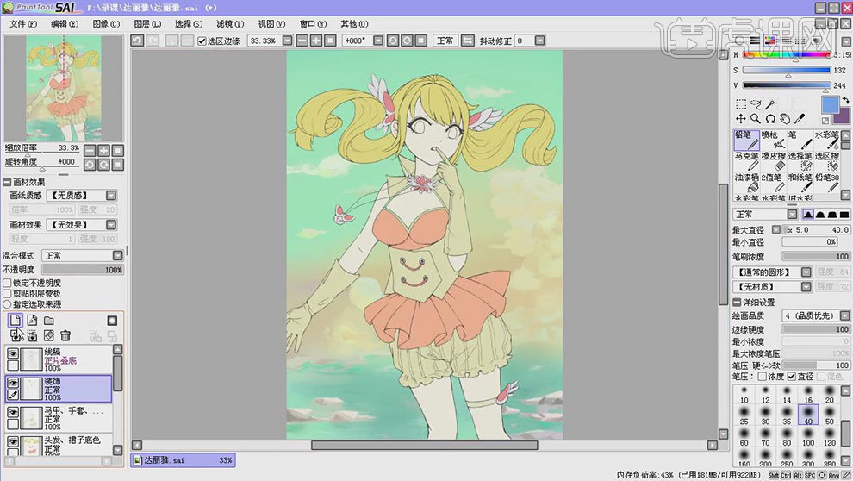The height and width of the screenshot is (481, 853).
Task: Toggle the 浓度 pressure checkbox
Action: click(763, 377)
